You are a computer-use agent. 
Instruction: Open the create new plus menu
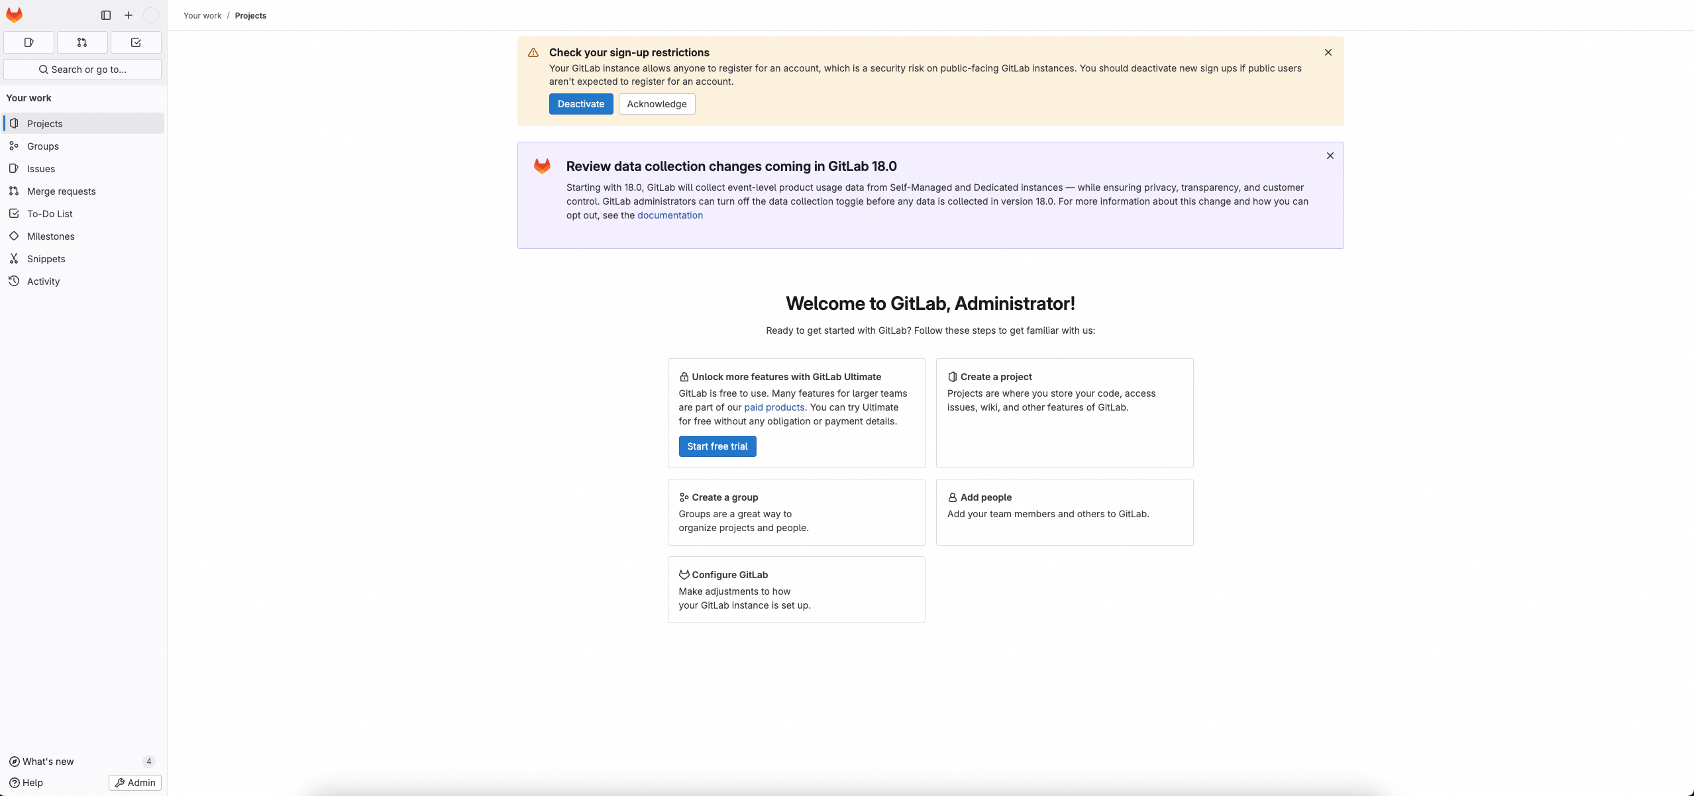[x=129, y=15]
